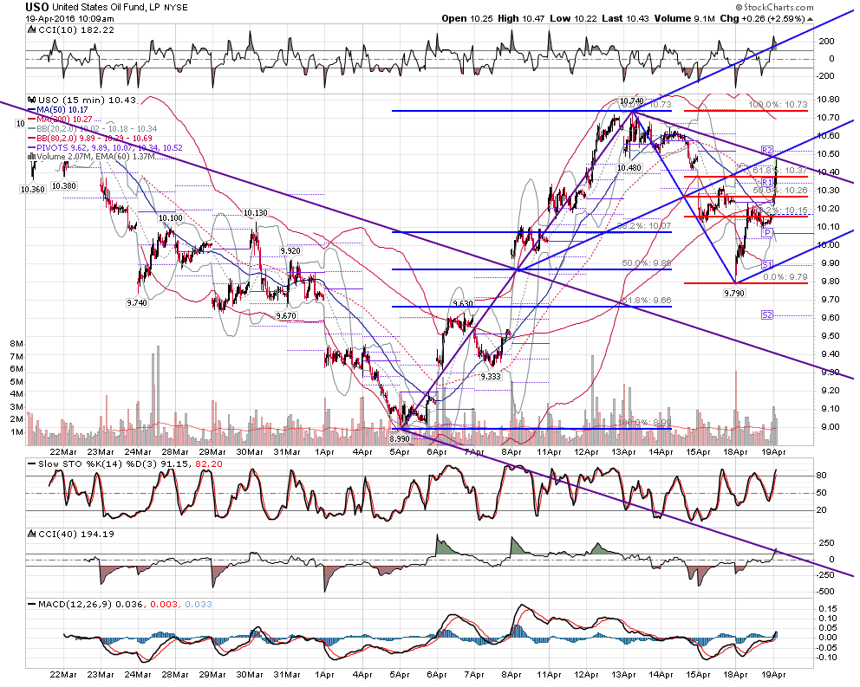This screenshot has width=860, height=687.
Task: Select the S1 pivot marker
Action: (766, 265)
